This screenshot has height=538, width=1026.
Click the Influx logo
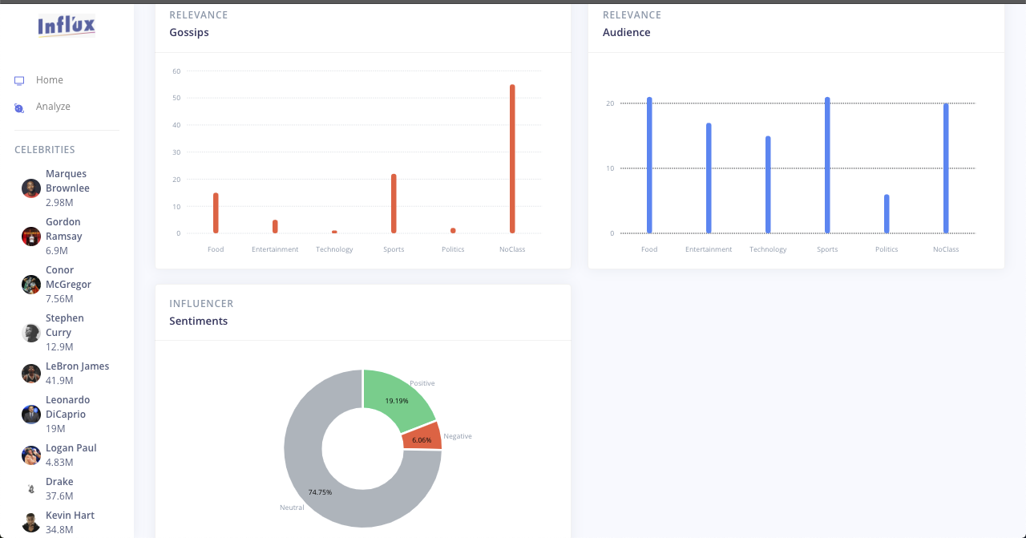coord(67,26)
